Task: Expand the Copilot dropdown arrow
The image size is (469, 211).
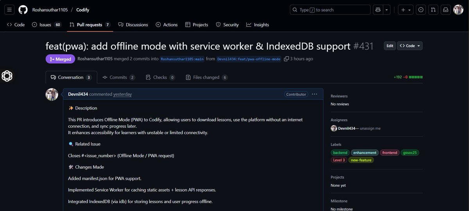Action: (x=387, y=10)
